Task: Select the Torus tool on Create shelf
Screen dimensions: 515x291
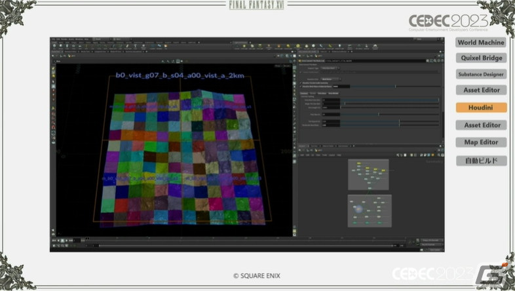Action: click(x=74, y=47)
